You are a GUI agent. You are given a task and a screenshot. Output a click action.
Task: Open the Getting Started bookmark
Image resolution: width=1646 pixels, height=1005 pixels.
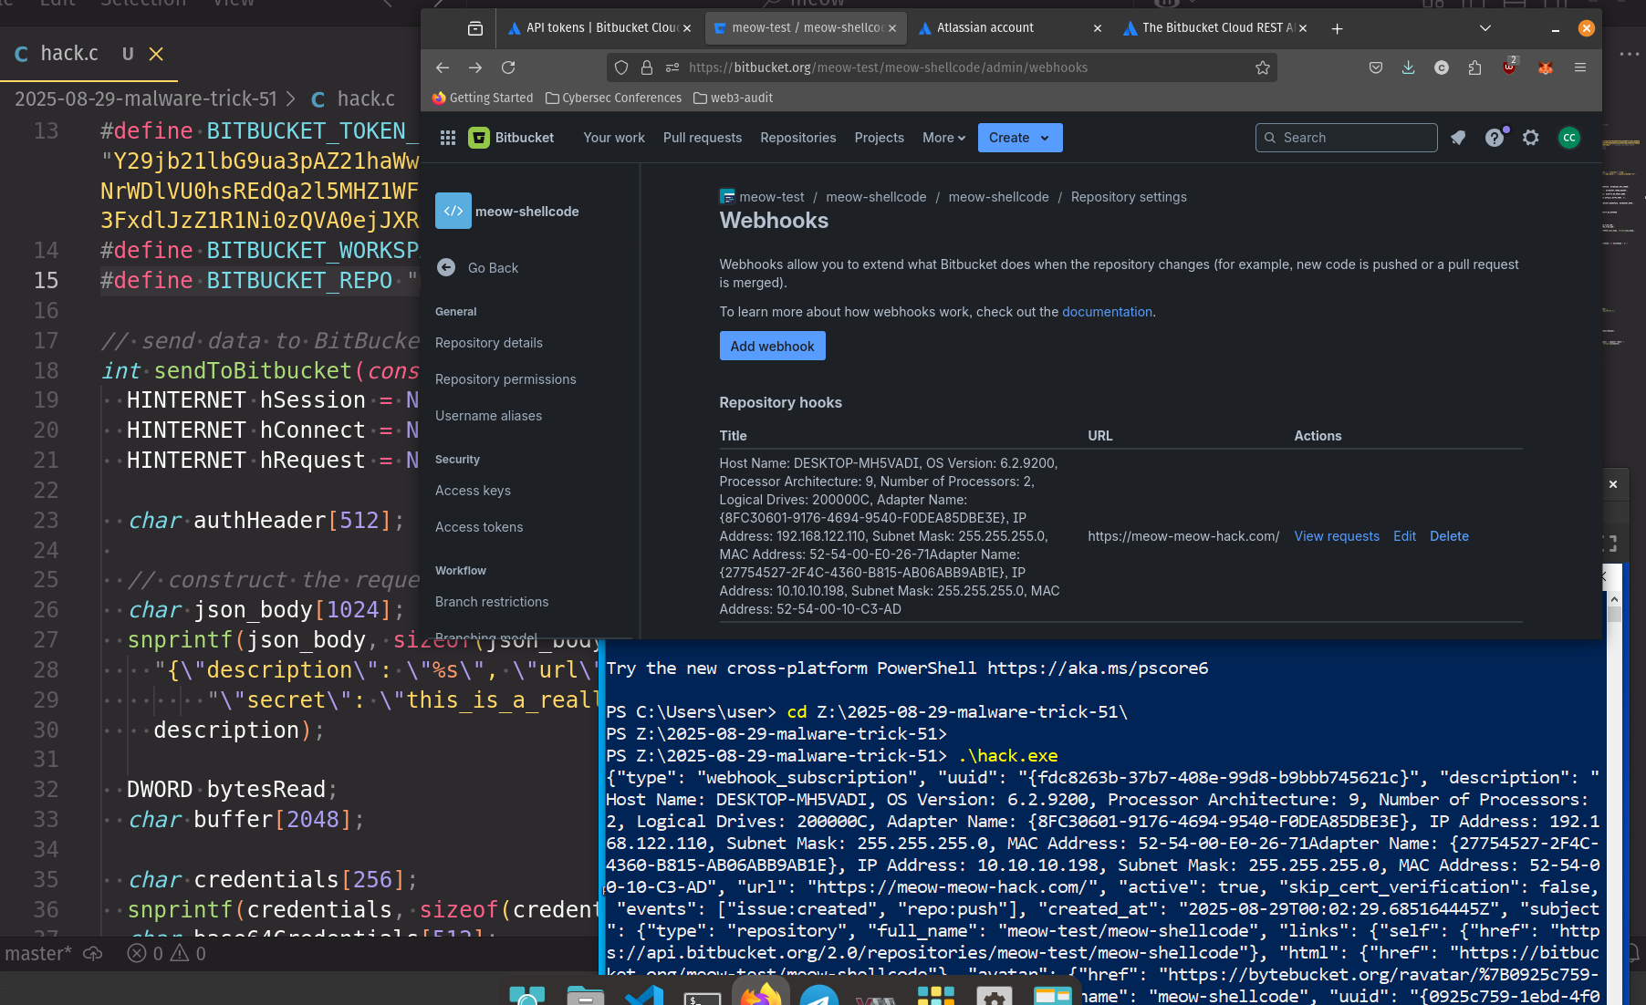pyautogui.click(x=483, y=98)
